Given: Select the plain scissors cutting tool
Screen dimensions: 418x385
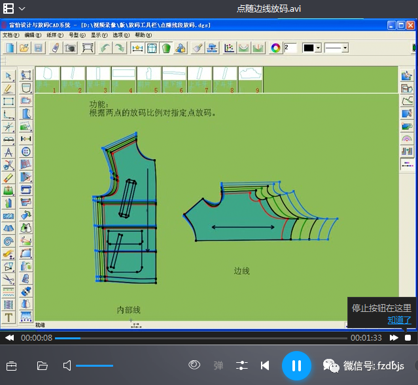Looking at the screenshot, I should (x=9, y=279).
